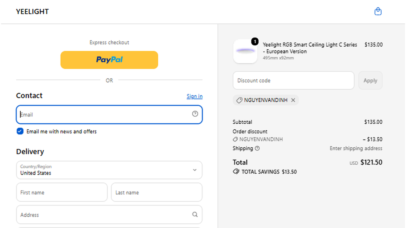The image size is (406, 228).
Task: Click 'Enter shipping address' text
Action: pos(356,148)
